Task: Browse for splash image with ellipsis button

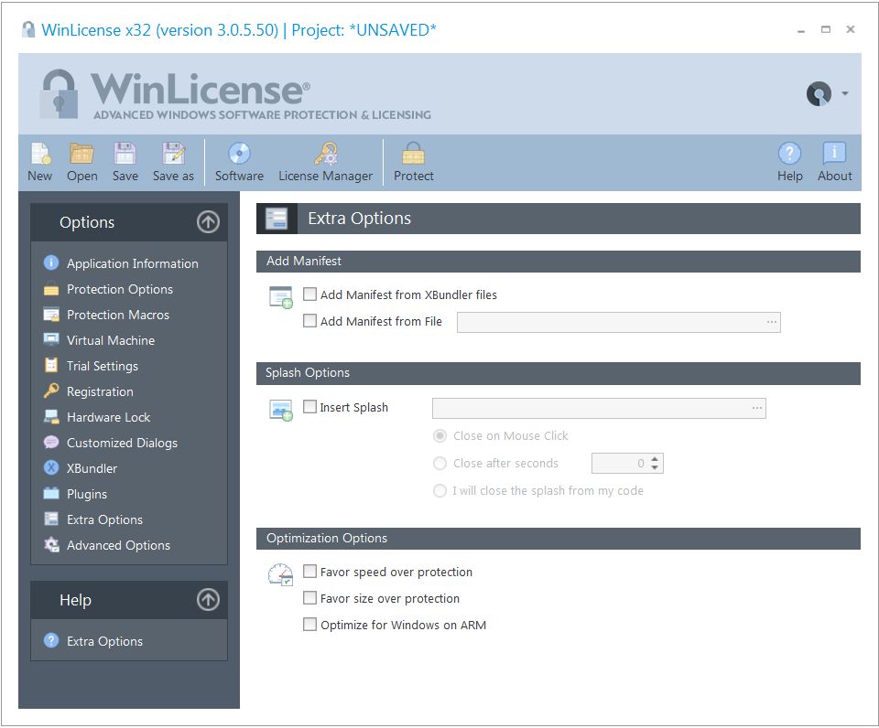Action: coord(757,408)
